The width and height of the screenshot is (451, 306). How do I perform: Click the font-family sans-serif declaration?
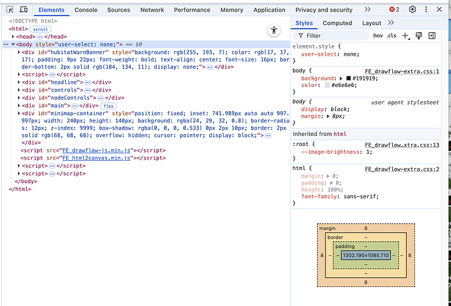(340, 197)
